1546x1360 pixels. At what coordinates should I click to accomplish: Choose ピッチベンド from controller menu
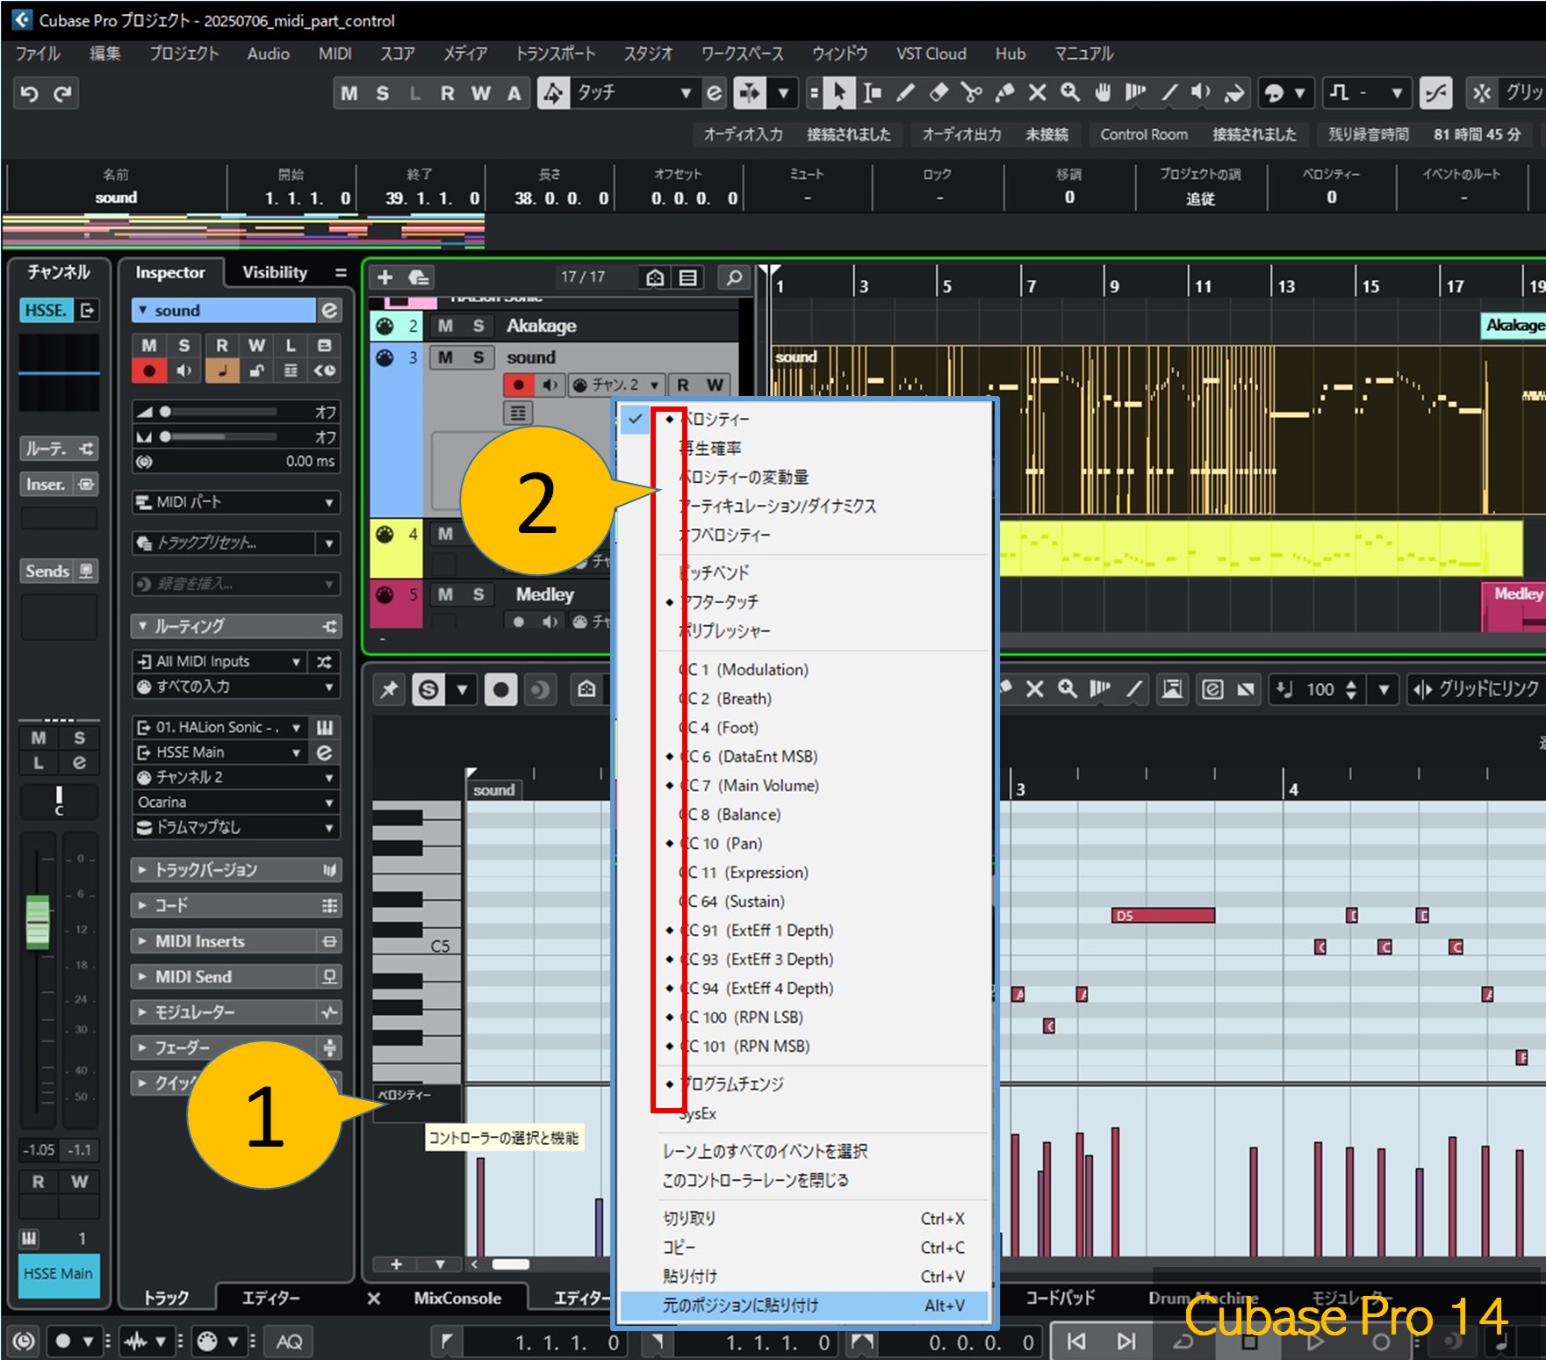tap(805, 572)
